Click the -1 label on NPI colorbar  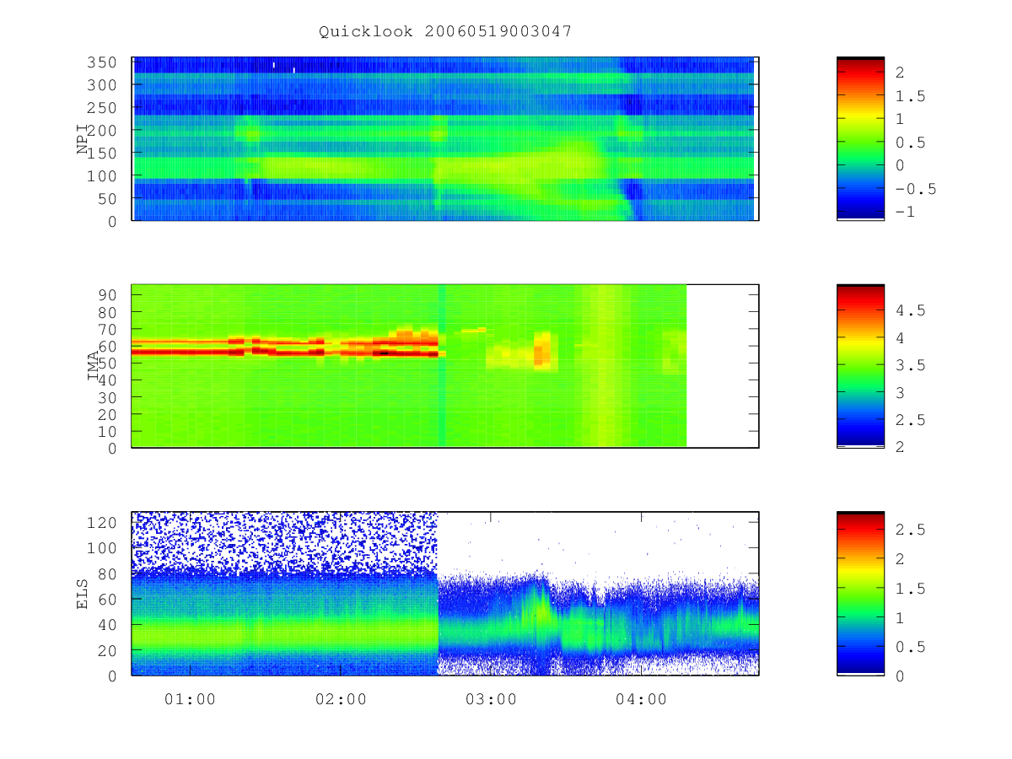pos(906,213)
